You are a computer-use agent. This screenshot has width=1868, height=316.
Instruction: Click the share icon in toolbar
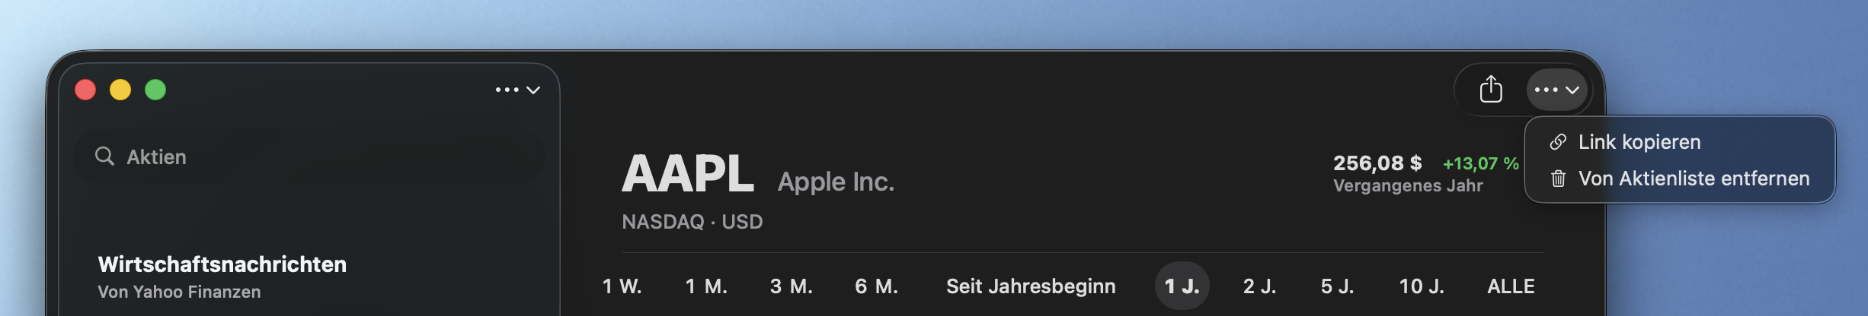tap(1490, 90)
